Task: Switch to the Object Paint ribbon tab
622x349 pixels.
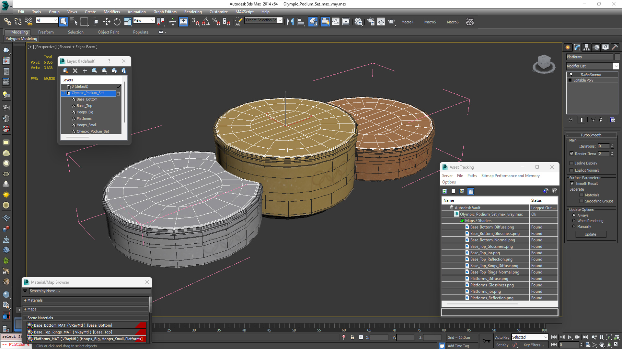Action: tap(108, 32)
